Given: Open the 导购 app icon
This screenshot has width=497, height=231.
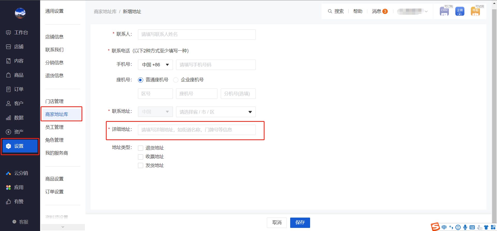Looking at the screenshot, I should point(475,11).
